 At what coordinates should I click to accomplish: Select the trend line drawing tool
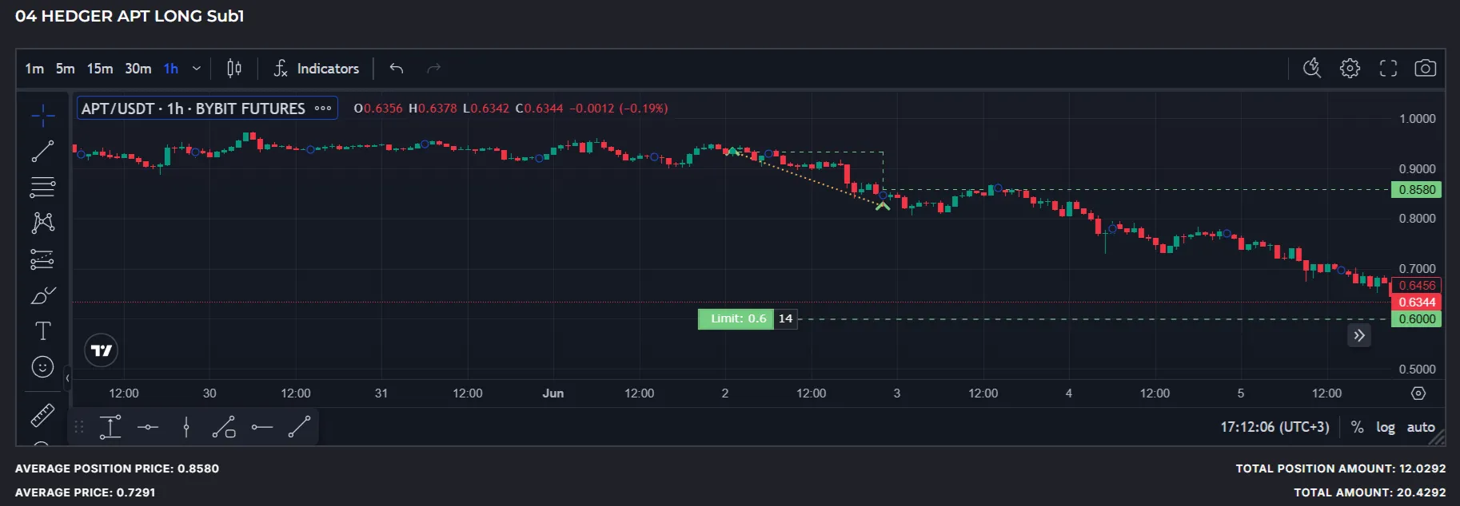click(x=43, y=151)
